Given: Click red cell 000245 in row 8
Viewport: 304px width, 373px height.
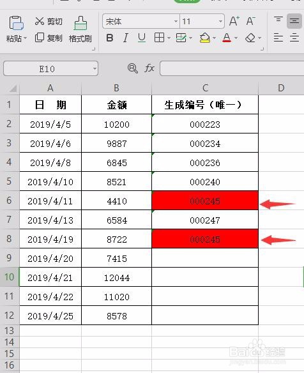Looking at the screenshot, I should 205,239.
